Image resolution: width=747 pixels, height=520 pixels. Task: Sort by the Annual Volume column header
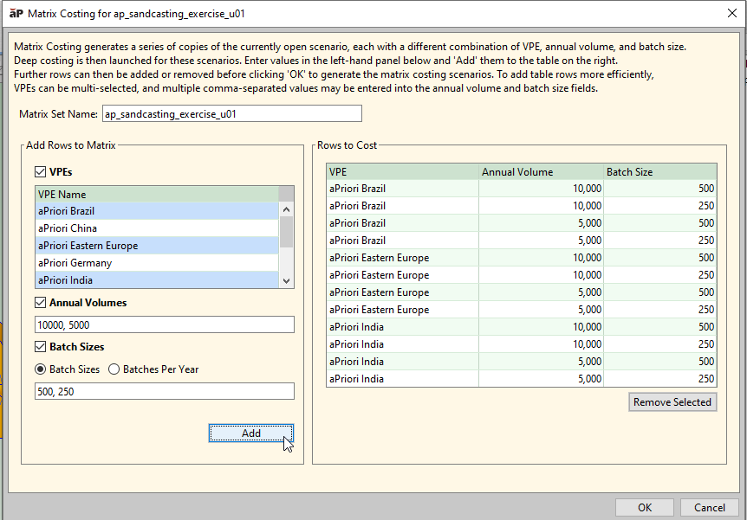pos(541,172)
